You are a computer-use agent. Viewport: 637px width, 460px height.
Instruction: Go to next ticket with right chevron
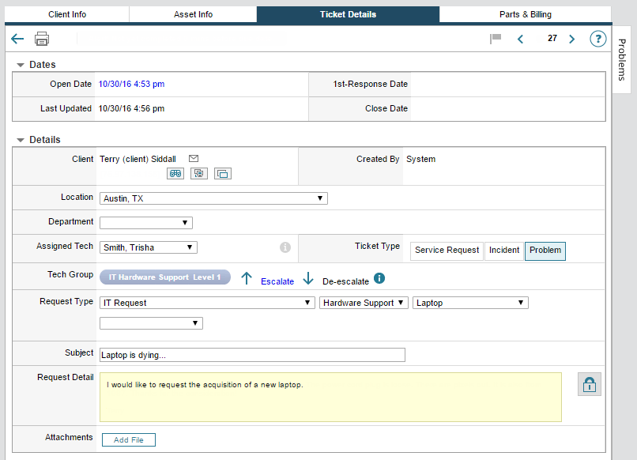pyautogui.click(x=572, y=39)
